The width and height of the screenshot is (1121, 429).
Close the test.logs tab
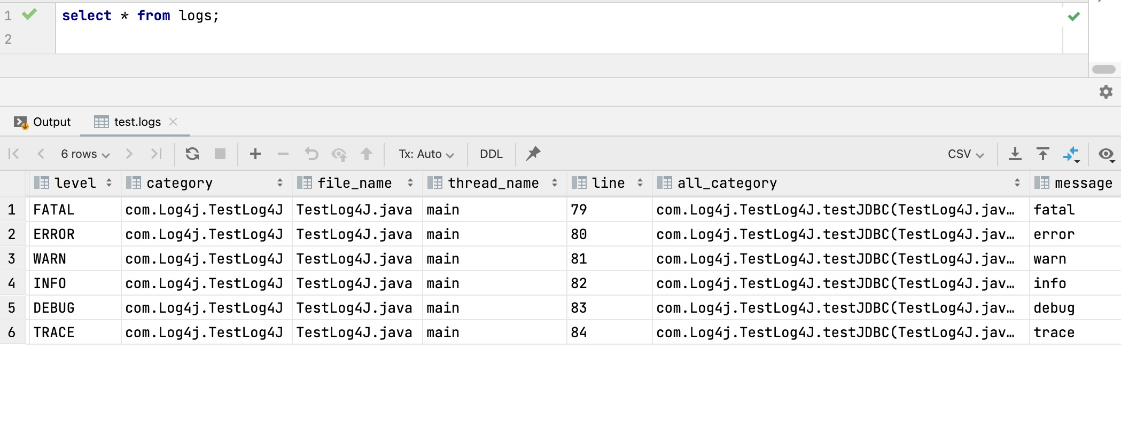(x=173, y=122)
